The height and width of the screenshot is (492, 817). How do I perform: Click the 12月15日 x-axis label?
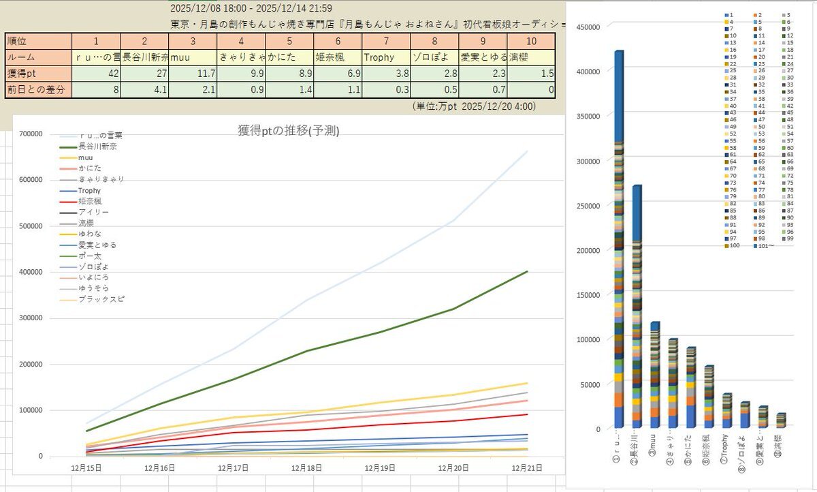click(x=86, y=467)
